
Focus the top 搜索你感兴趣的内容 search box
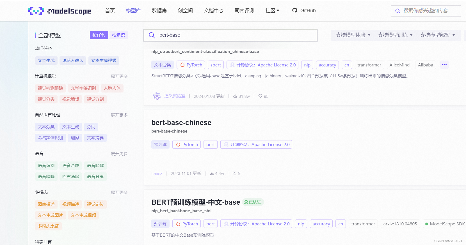[x=426, y=11]
